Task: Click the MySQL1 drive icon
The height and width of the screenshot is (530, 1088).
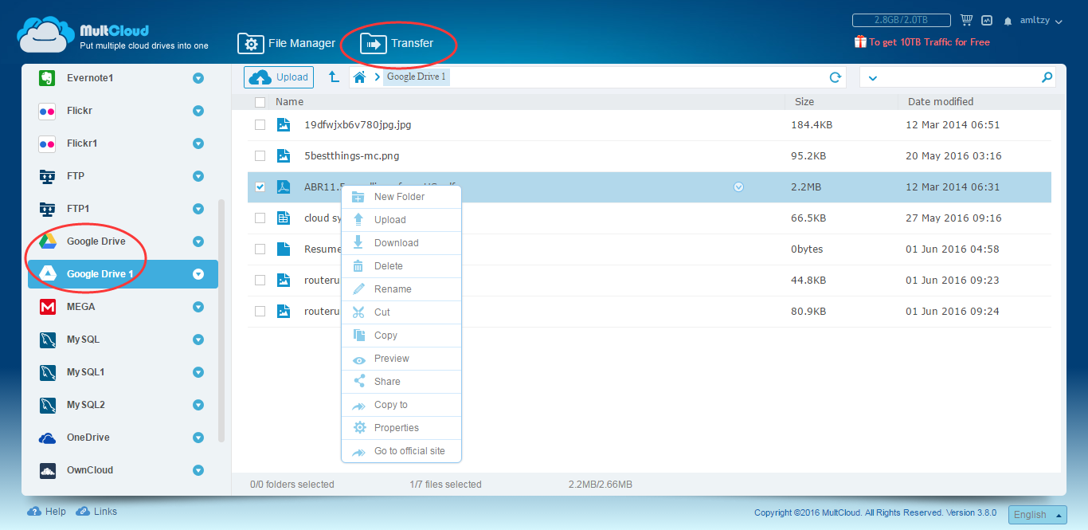Action: pyautogui.click(x=47, y=372)
